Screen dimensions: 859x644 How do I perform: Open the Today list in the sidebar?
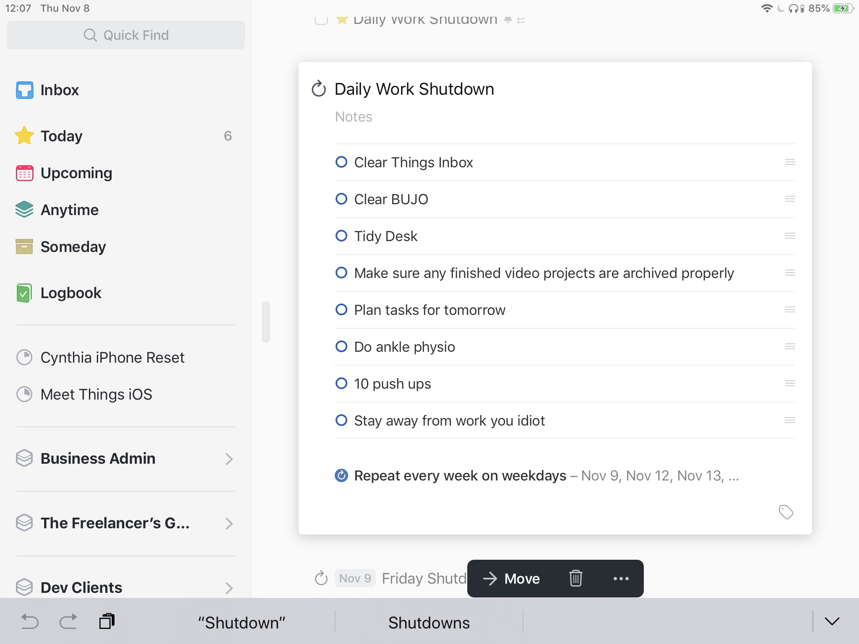coord(62,136)
